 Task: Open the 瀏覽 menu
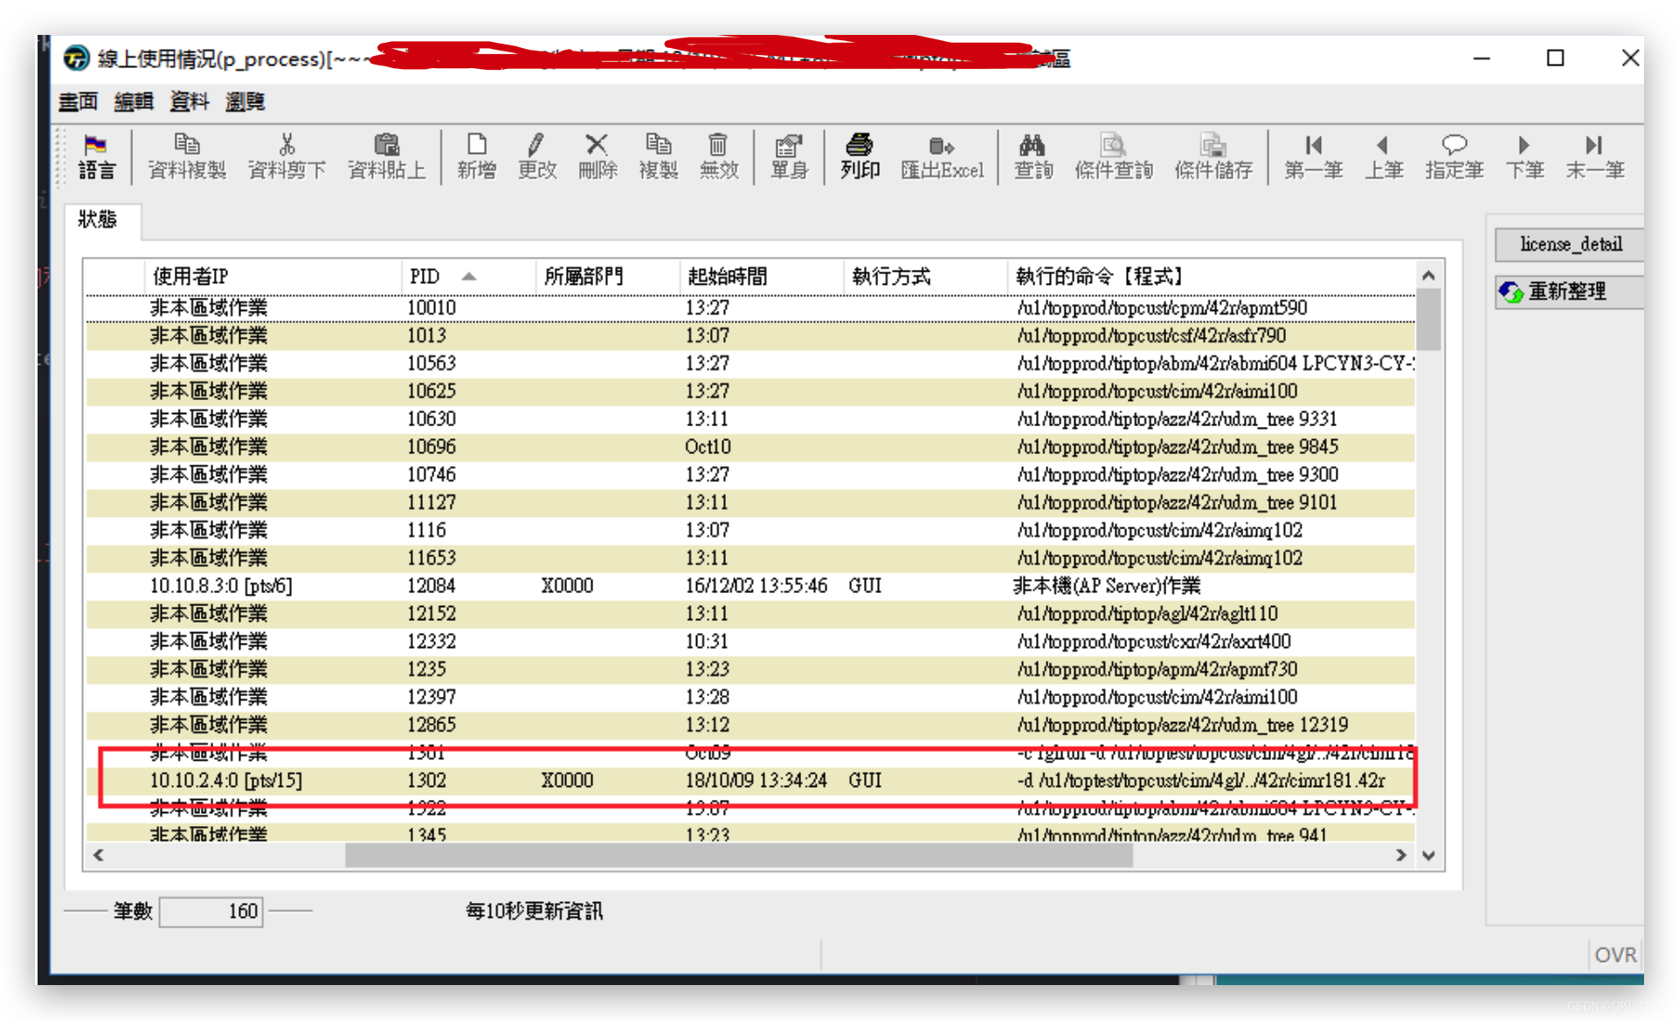(x=245, y=102)
